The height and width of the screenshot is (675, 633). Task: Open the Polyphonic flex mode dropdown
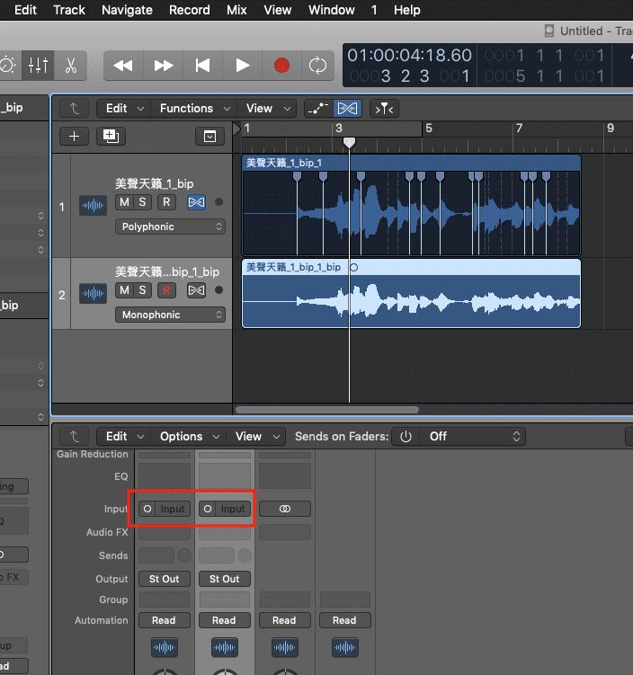point(169,226)
